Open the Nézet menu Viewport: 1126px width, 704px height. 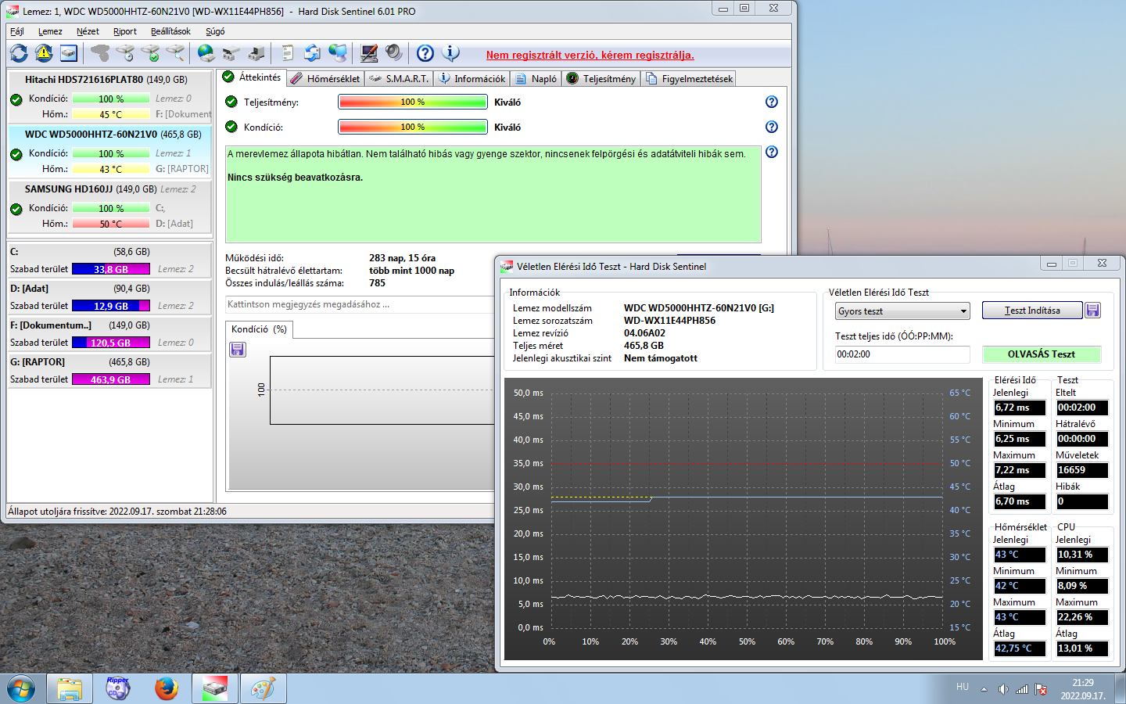[88, 31]
